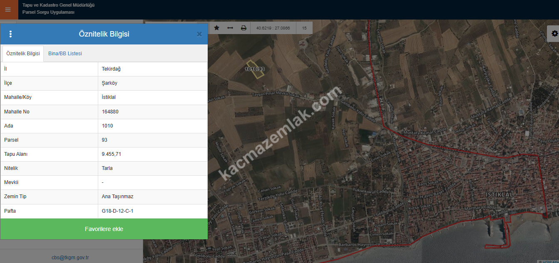This screenshot has height=263, width=559.
Task: Click the Parsel Sorgu Uygulaması header title
Action: pyautogui.click(x=48, y=12)
